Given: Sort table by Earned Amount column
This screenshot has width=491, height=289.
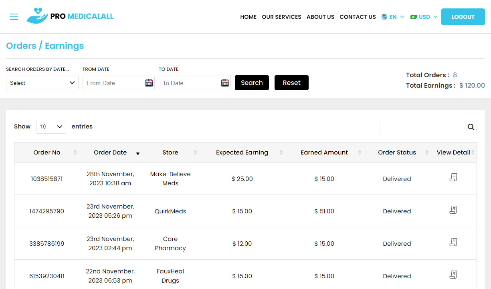Looking at the screenshot, I should pos(324,153).
